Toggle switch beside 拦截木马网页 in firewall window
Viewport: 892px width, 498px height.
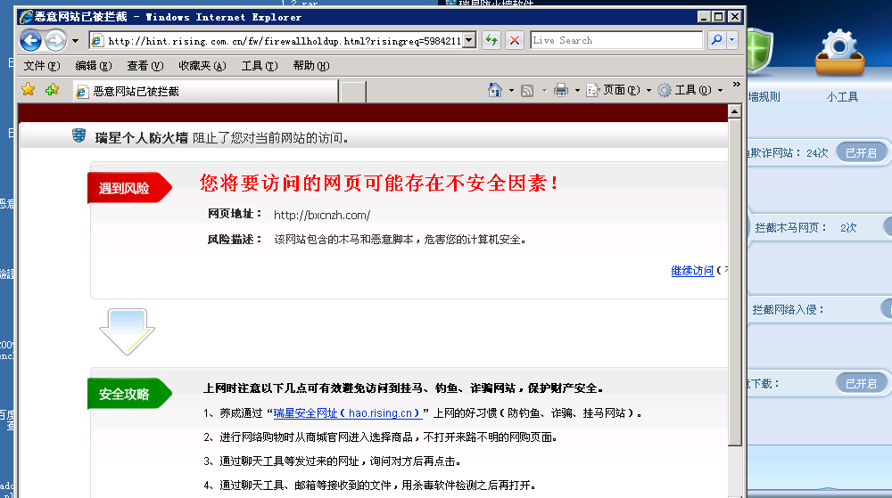pos(888,227)
